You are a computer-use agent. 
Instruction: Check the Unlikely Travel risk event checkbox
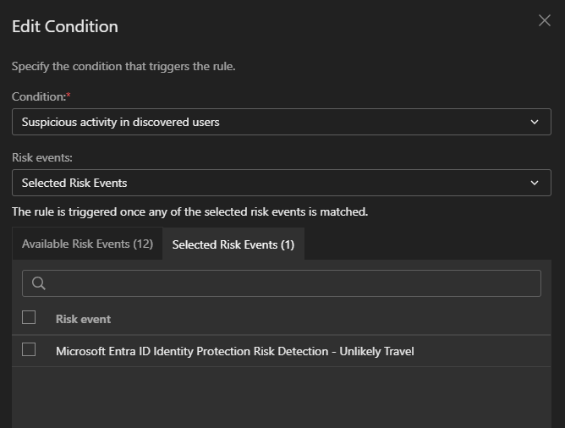(29, 349)
